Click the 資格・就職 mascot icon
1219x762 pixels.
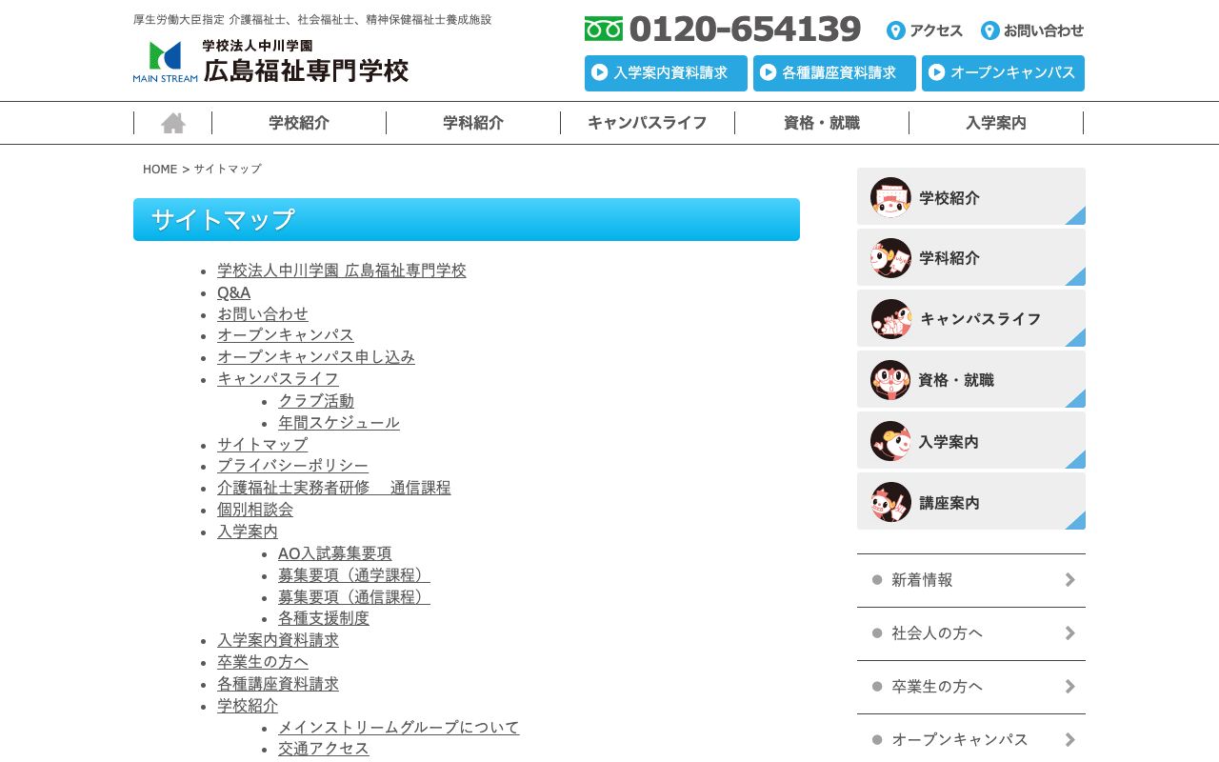(x=890, y=379)
